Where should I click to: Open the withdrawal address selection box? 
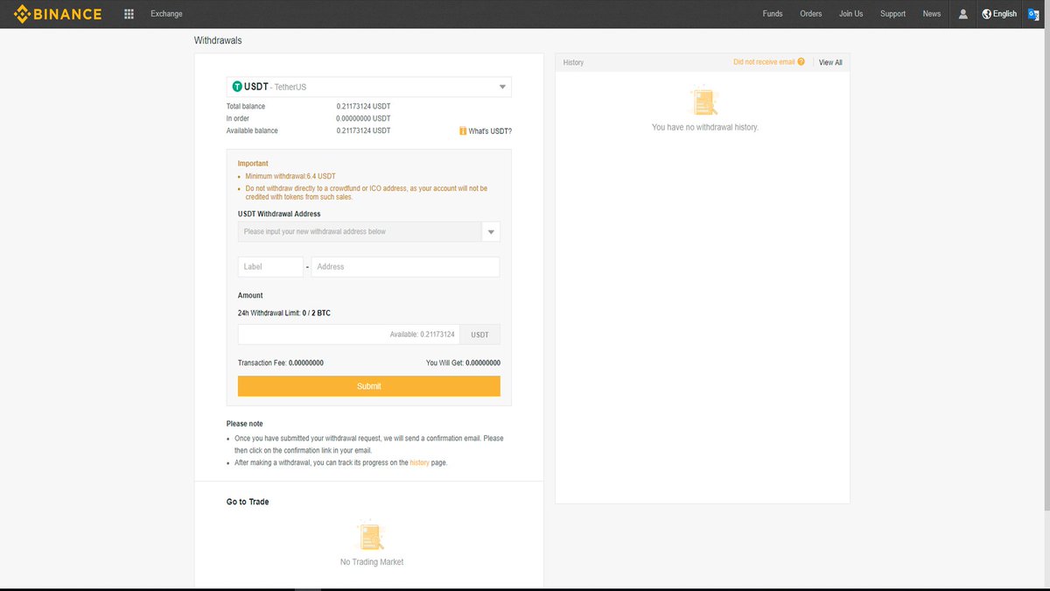click(360, 232)
